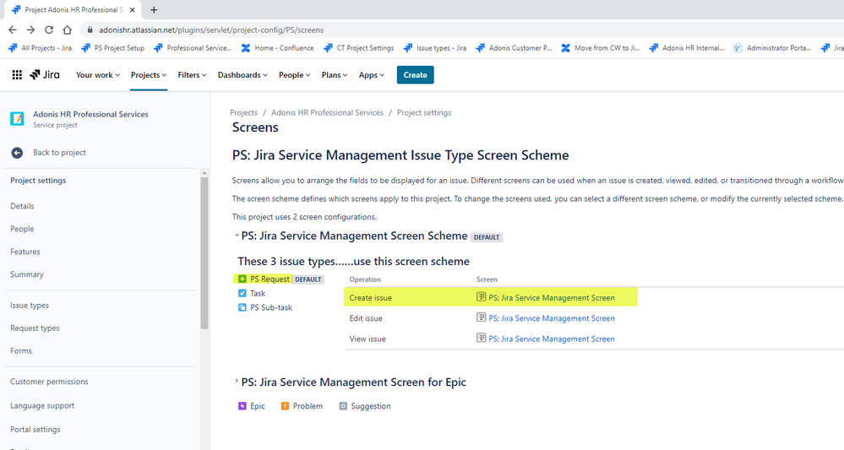Go back with the browser back arrow

[x=13, y=30]
